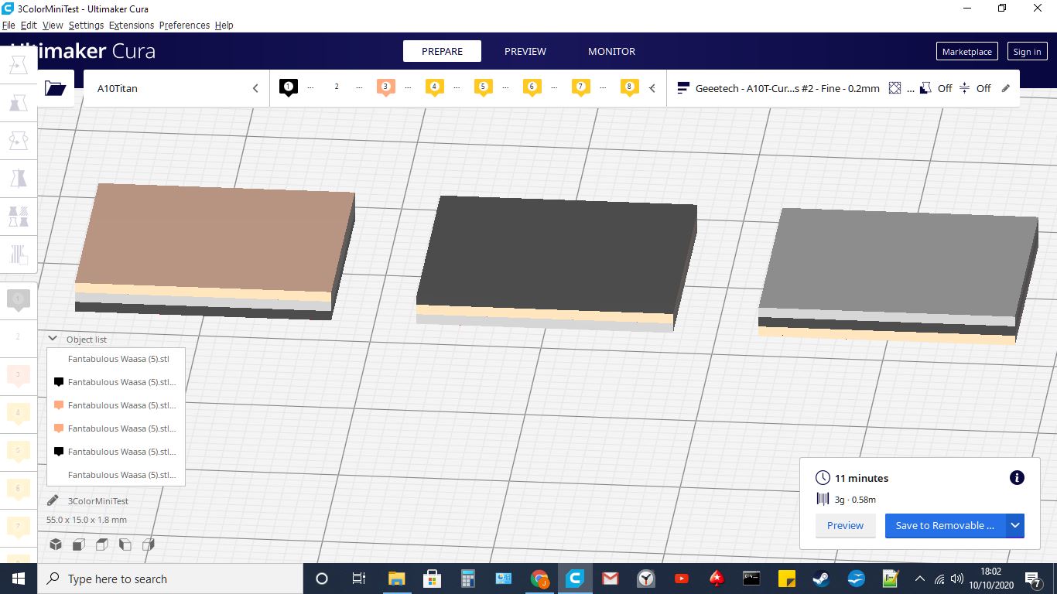Open Steam from the taskbar
This screenshot has width=1057, height=594.
point(821,579)
